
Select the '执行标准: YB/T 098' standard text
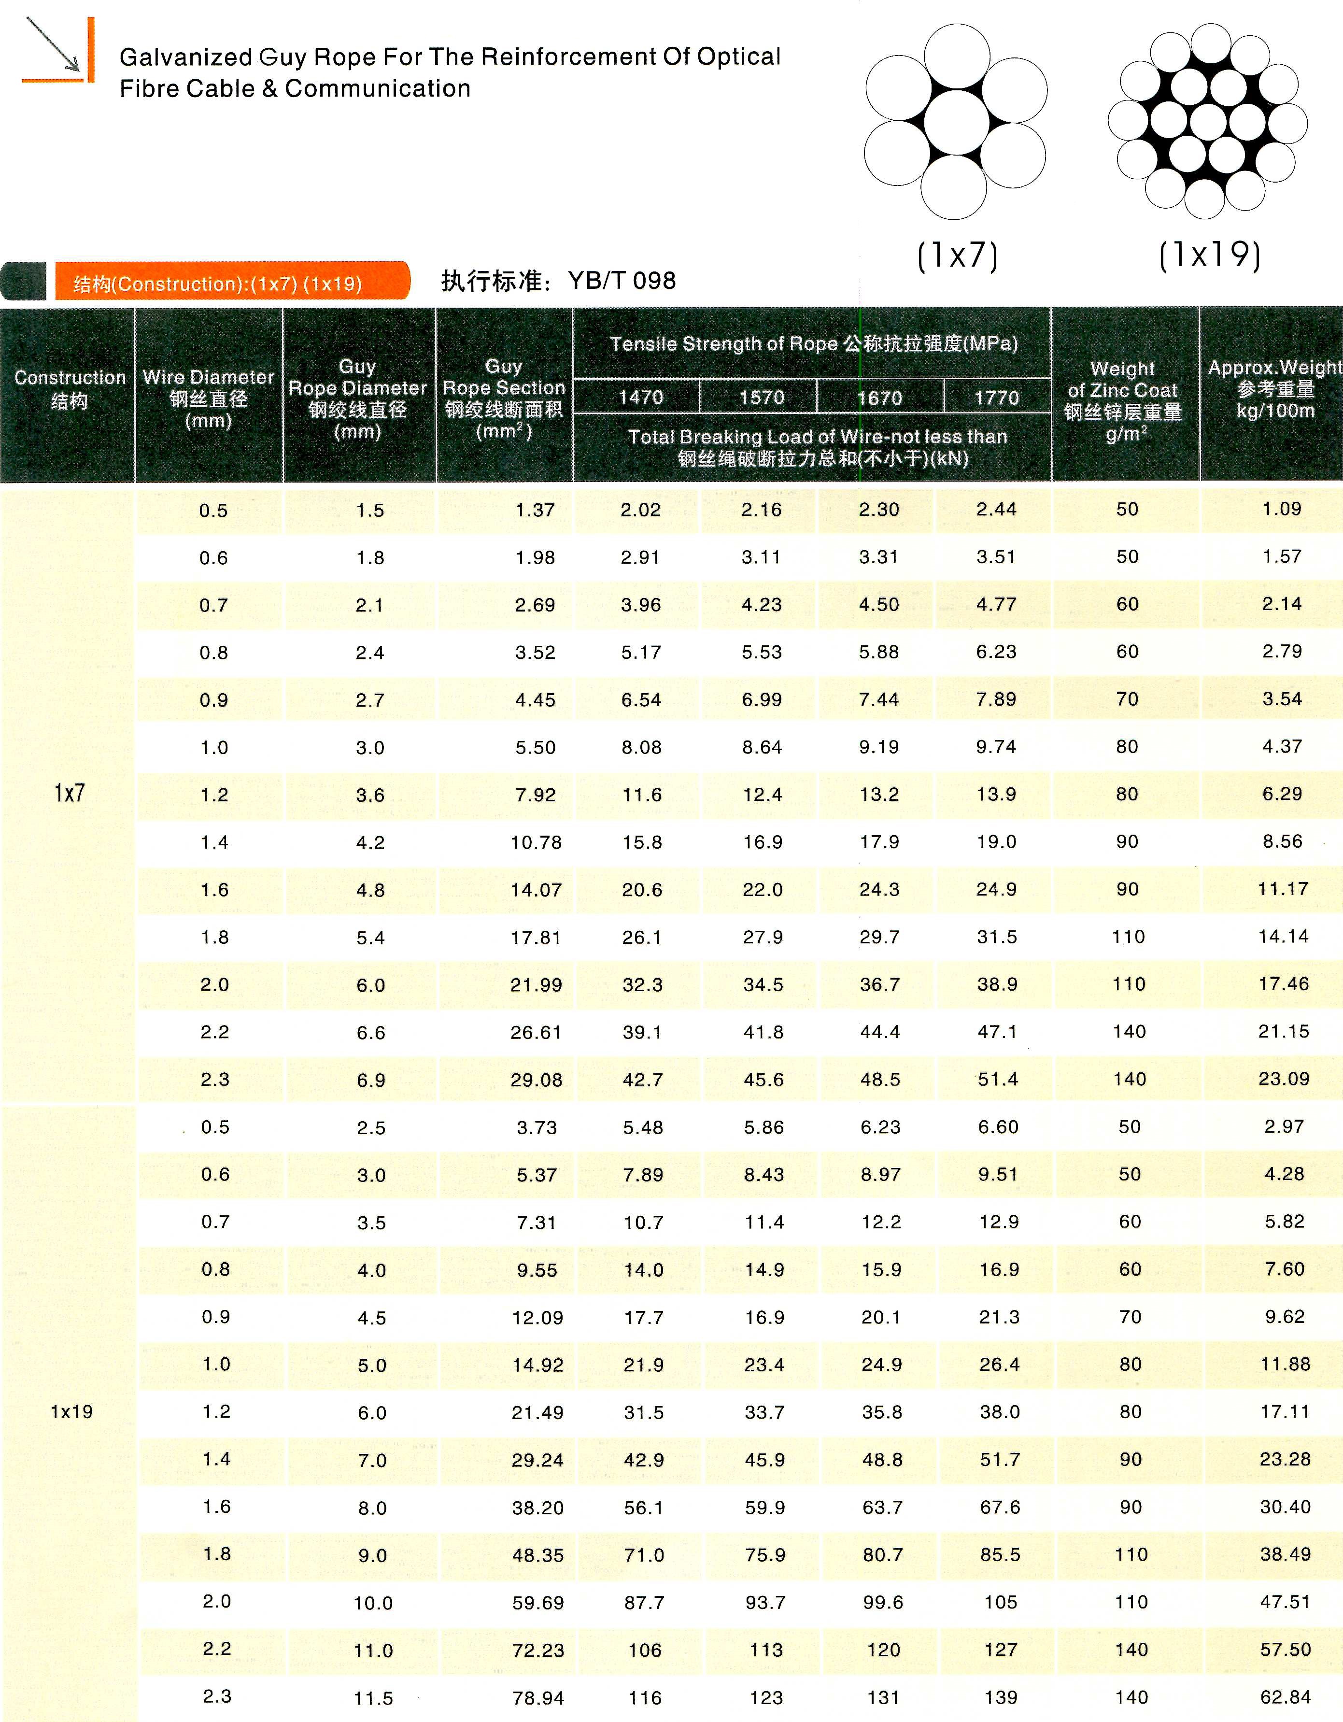tap(558, 281)
